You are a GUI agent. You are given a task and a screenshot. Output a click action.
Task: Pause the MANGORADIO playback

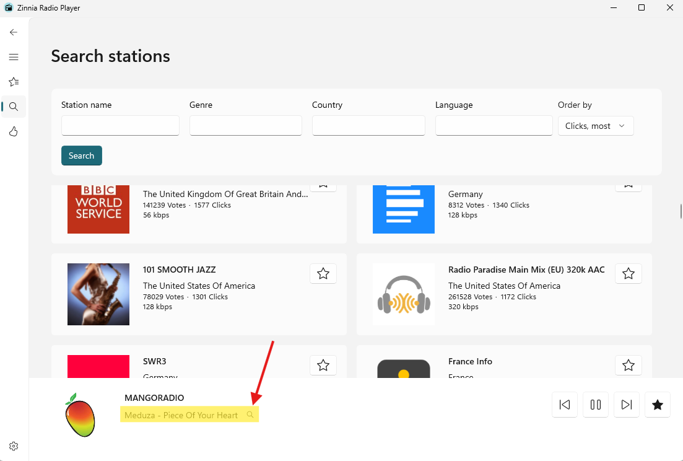(596, 405)
